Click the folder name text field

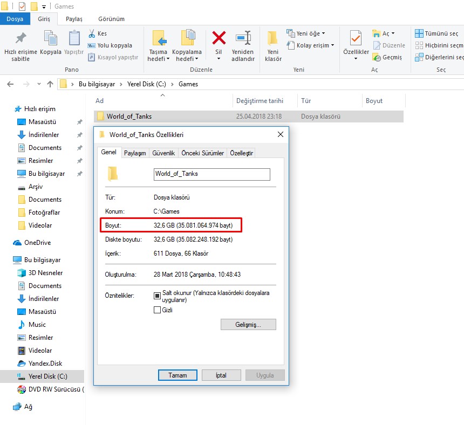point(211,174)
